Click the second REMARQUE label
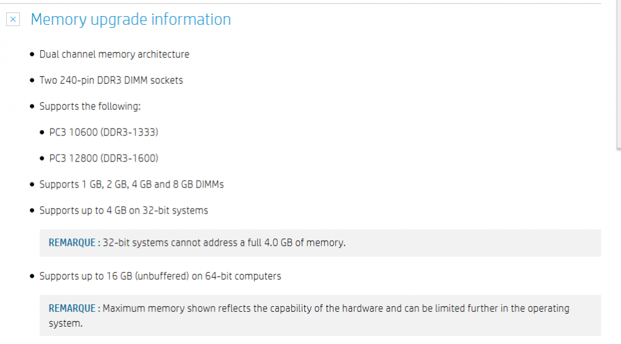This screenshot has height=344, width=621. click(x=72, y=309)
